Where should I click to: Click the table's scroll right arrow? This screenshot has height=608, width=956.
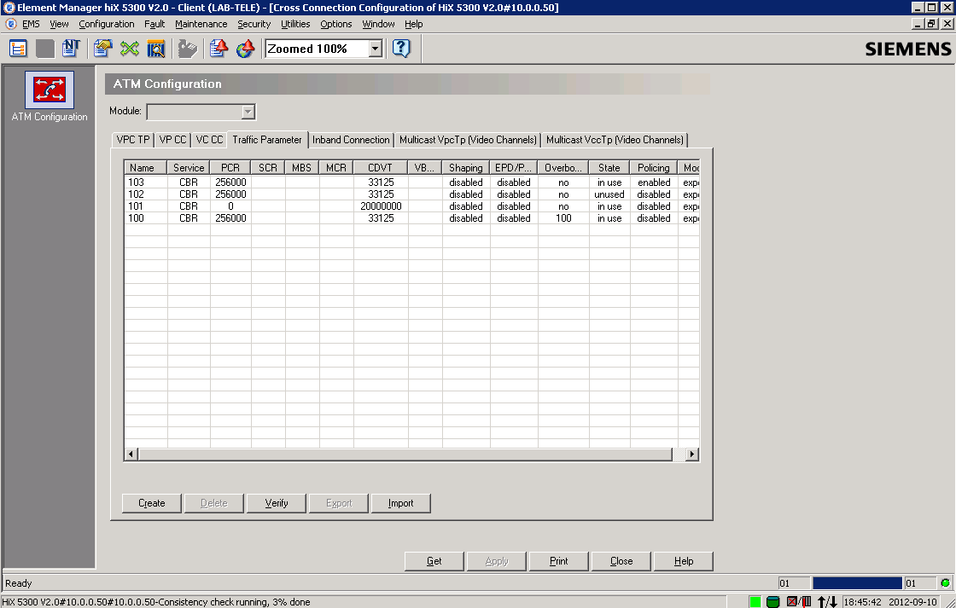(x=691, y=454)
